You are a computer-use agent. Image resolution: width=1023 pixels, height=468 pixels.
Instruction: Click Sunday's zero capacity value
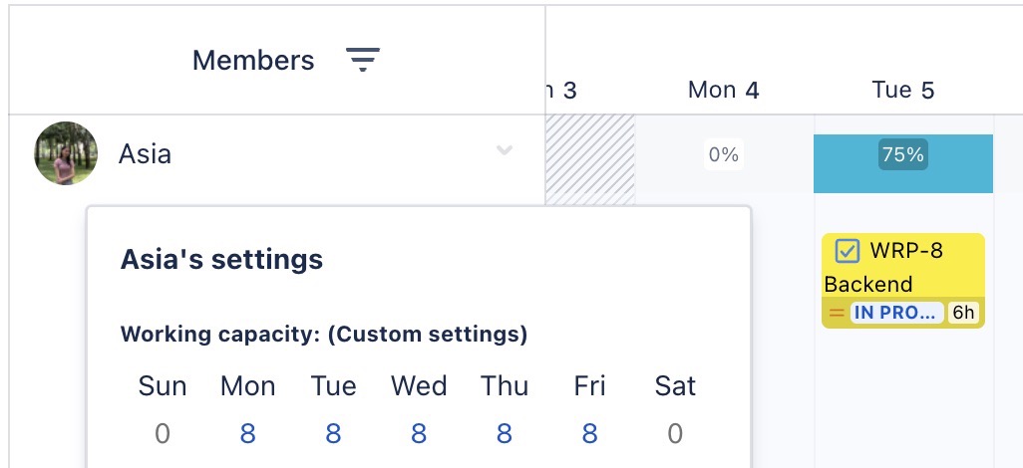[163, 433]
